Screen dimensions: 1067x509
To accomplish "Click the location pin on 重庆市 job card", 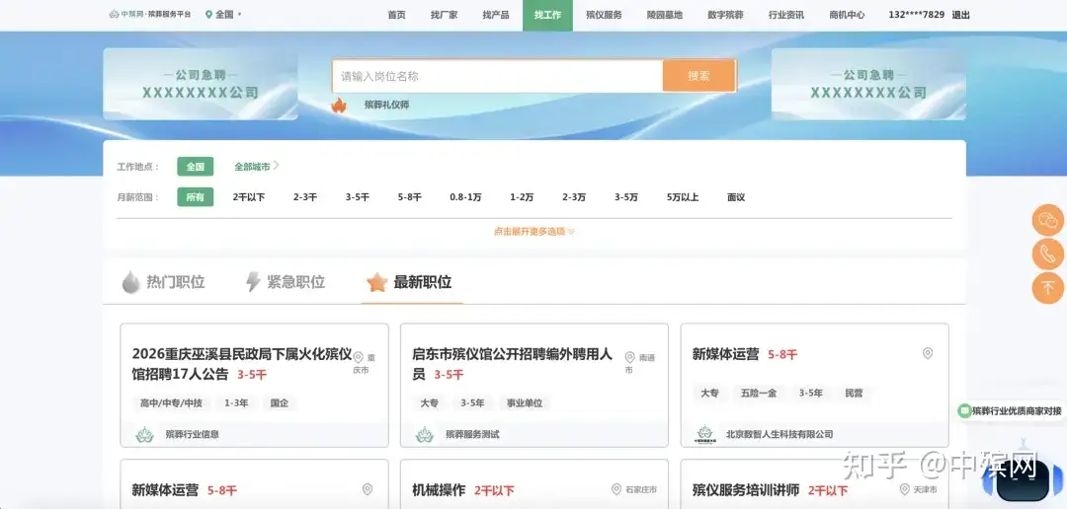I will point(358,357).
